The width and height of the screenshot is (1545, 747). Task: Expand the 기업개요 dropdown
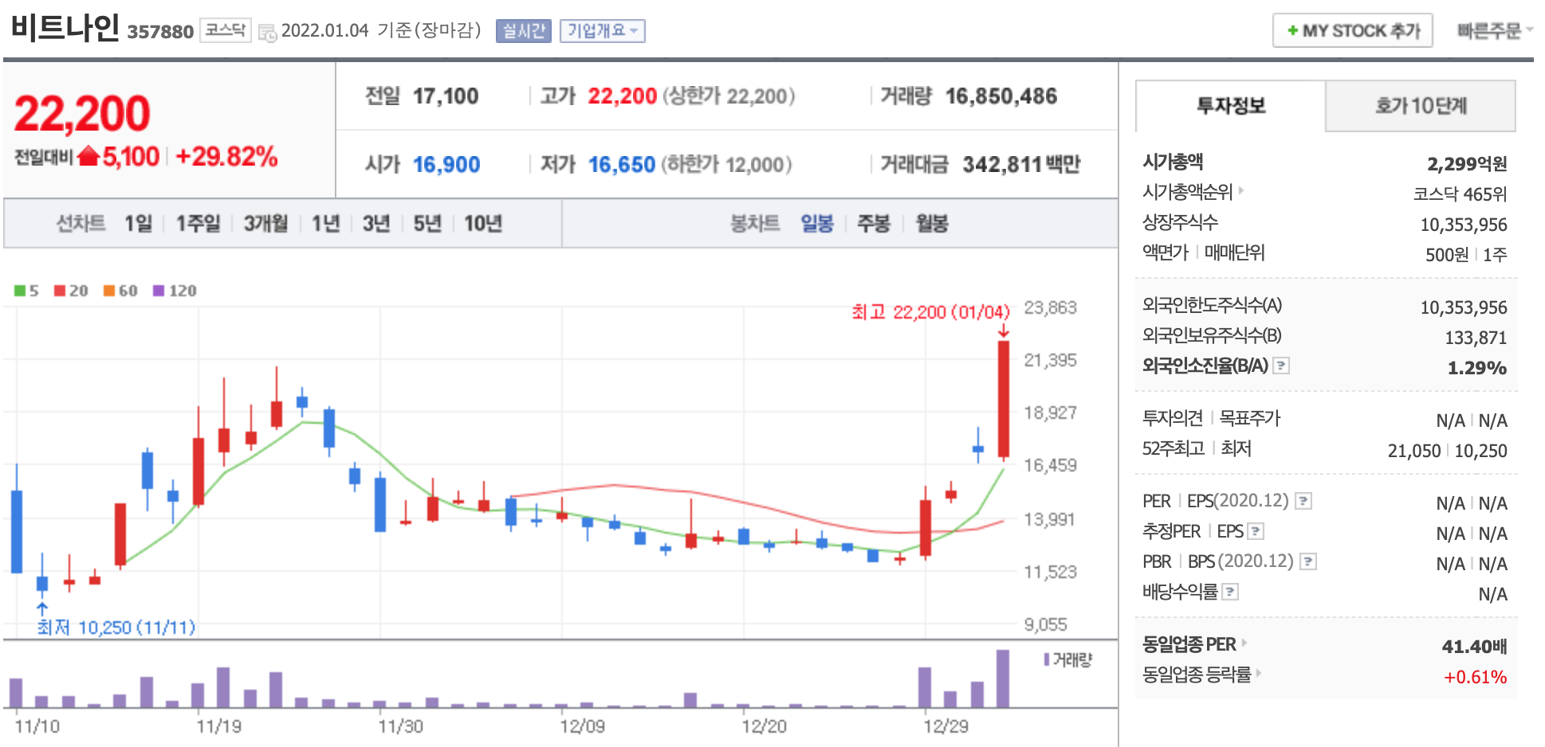click(603, 31)
